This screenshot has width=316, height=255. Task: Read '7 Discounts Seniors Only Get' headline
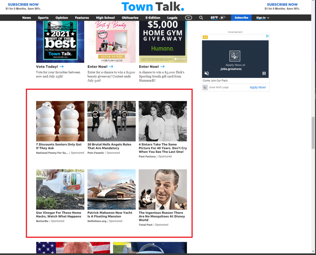pos(59,146)
